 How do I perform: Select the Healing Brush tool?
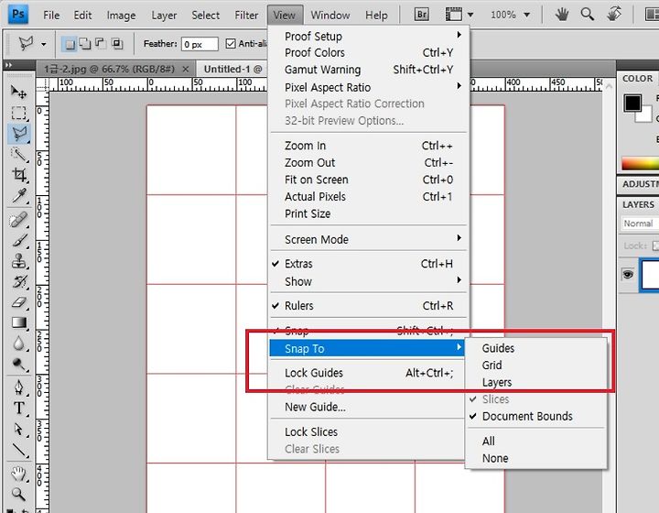18,220
